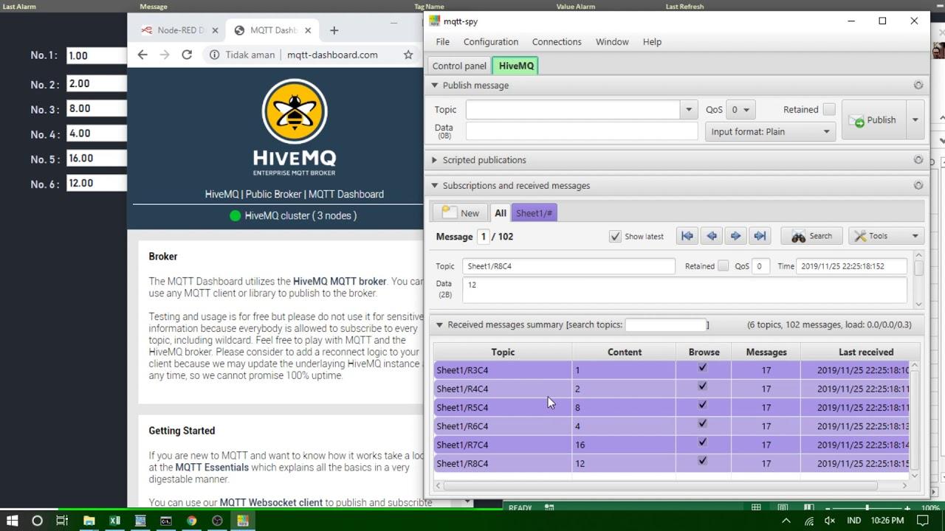
Task: Go to the previous message arrow
Action: [711, 235]
